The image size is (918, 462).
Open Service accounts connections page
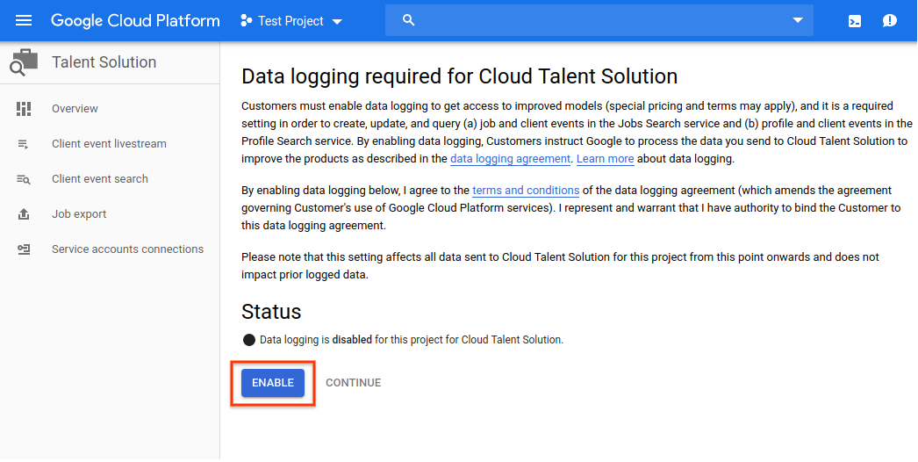tap(127, 249)
